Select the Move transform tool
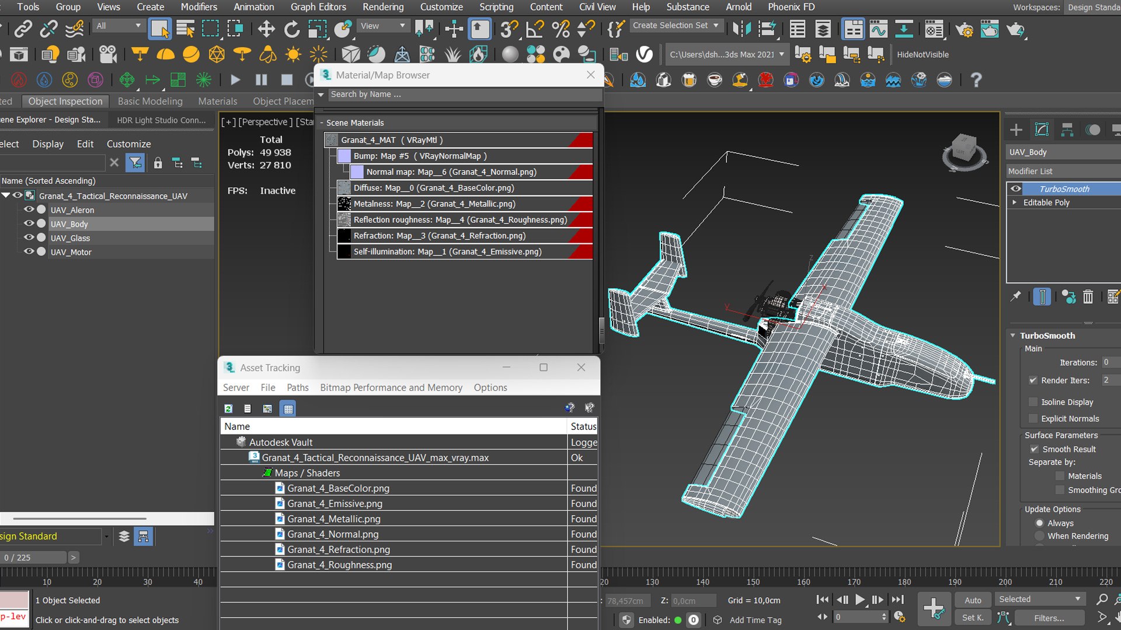The image size is (1121, 630). [266, 29]
